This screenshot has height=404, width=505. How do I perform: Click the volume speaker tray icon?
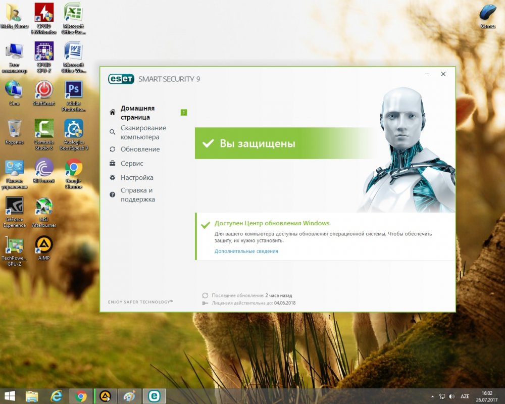451,396
